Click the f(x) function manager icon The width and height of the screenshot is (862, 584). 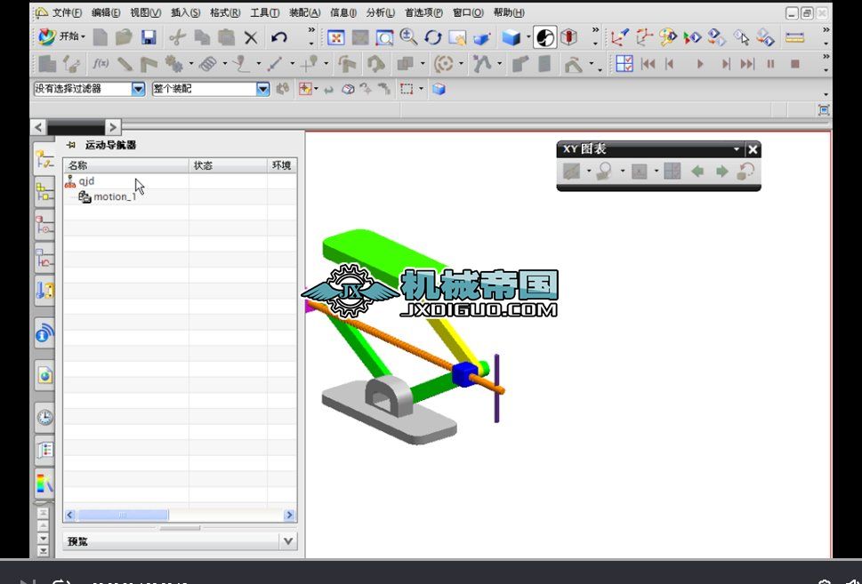coord(100,64)
